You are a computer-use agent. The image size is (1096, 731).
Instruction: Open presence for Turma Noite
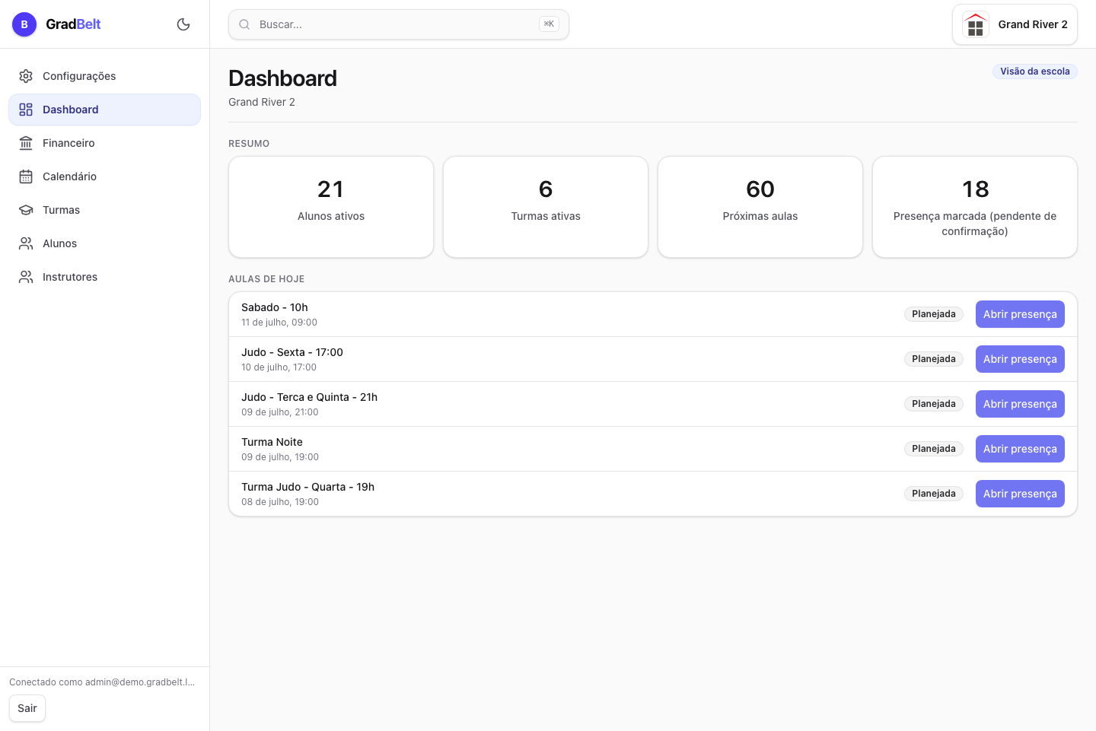point(1020,449)
